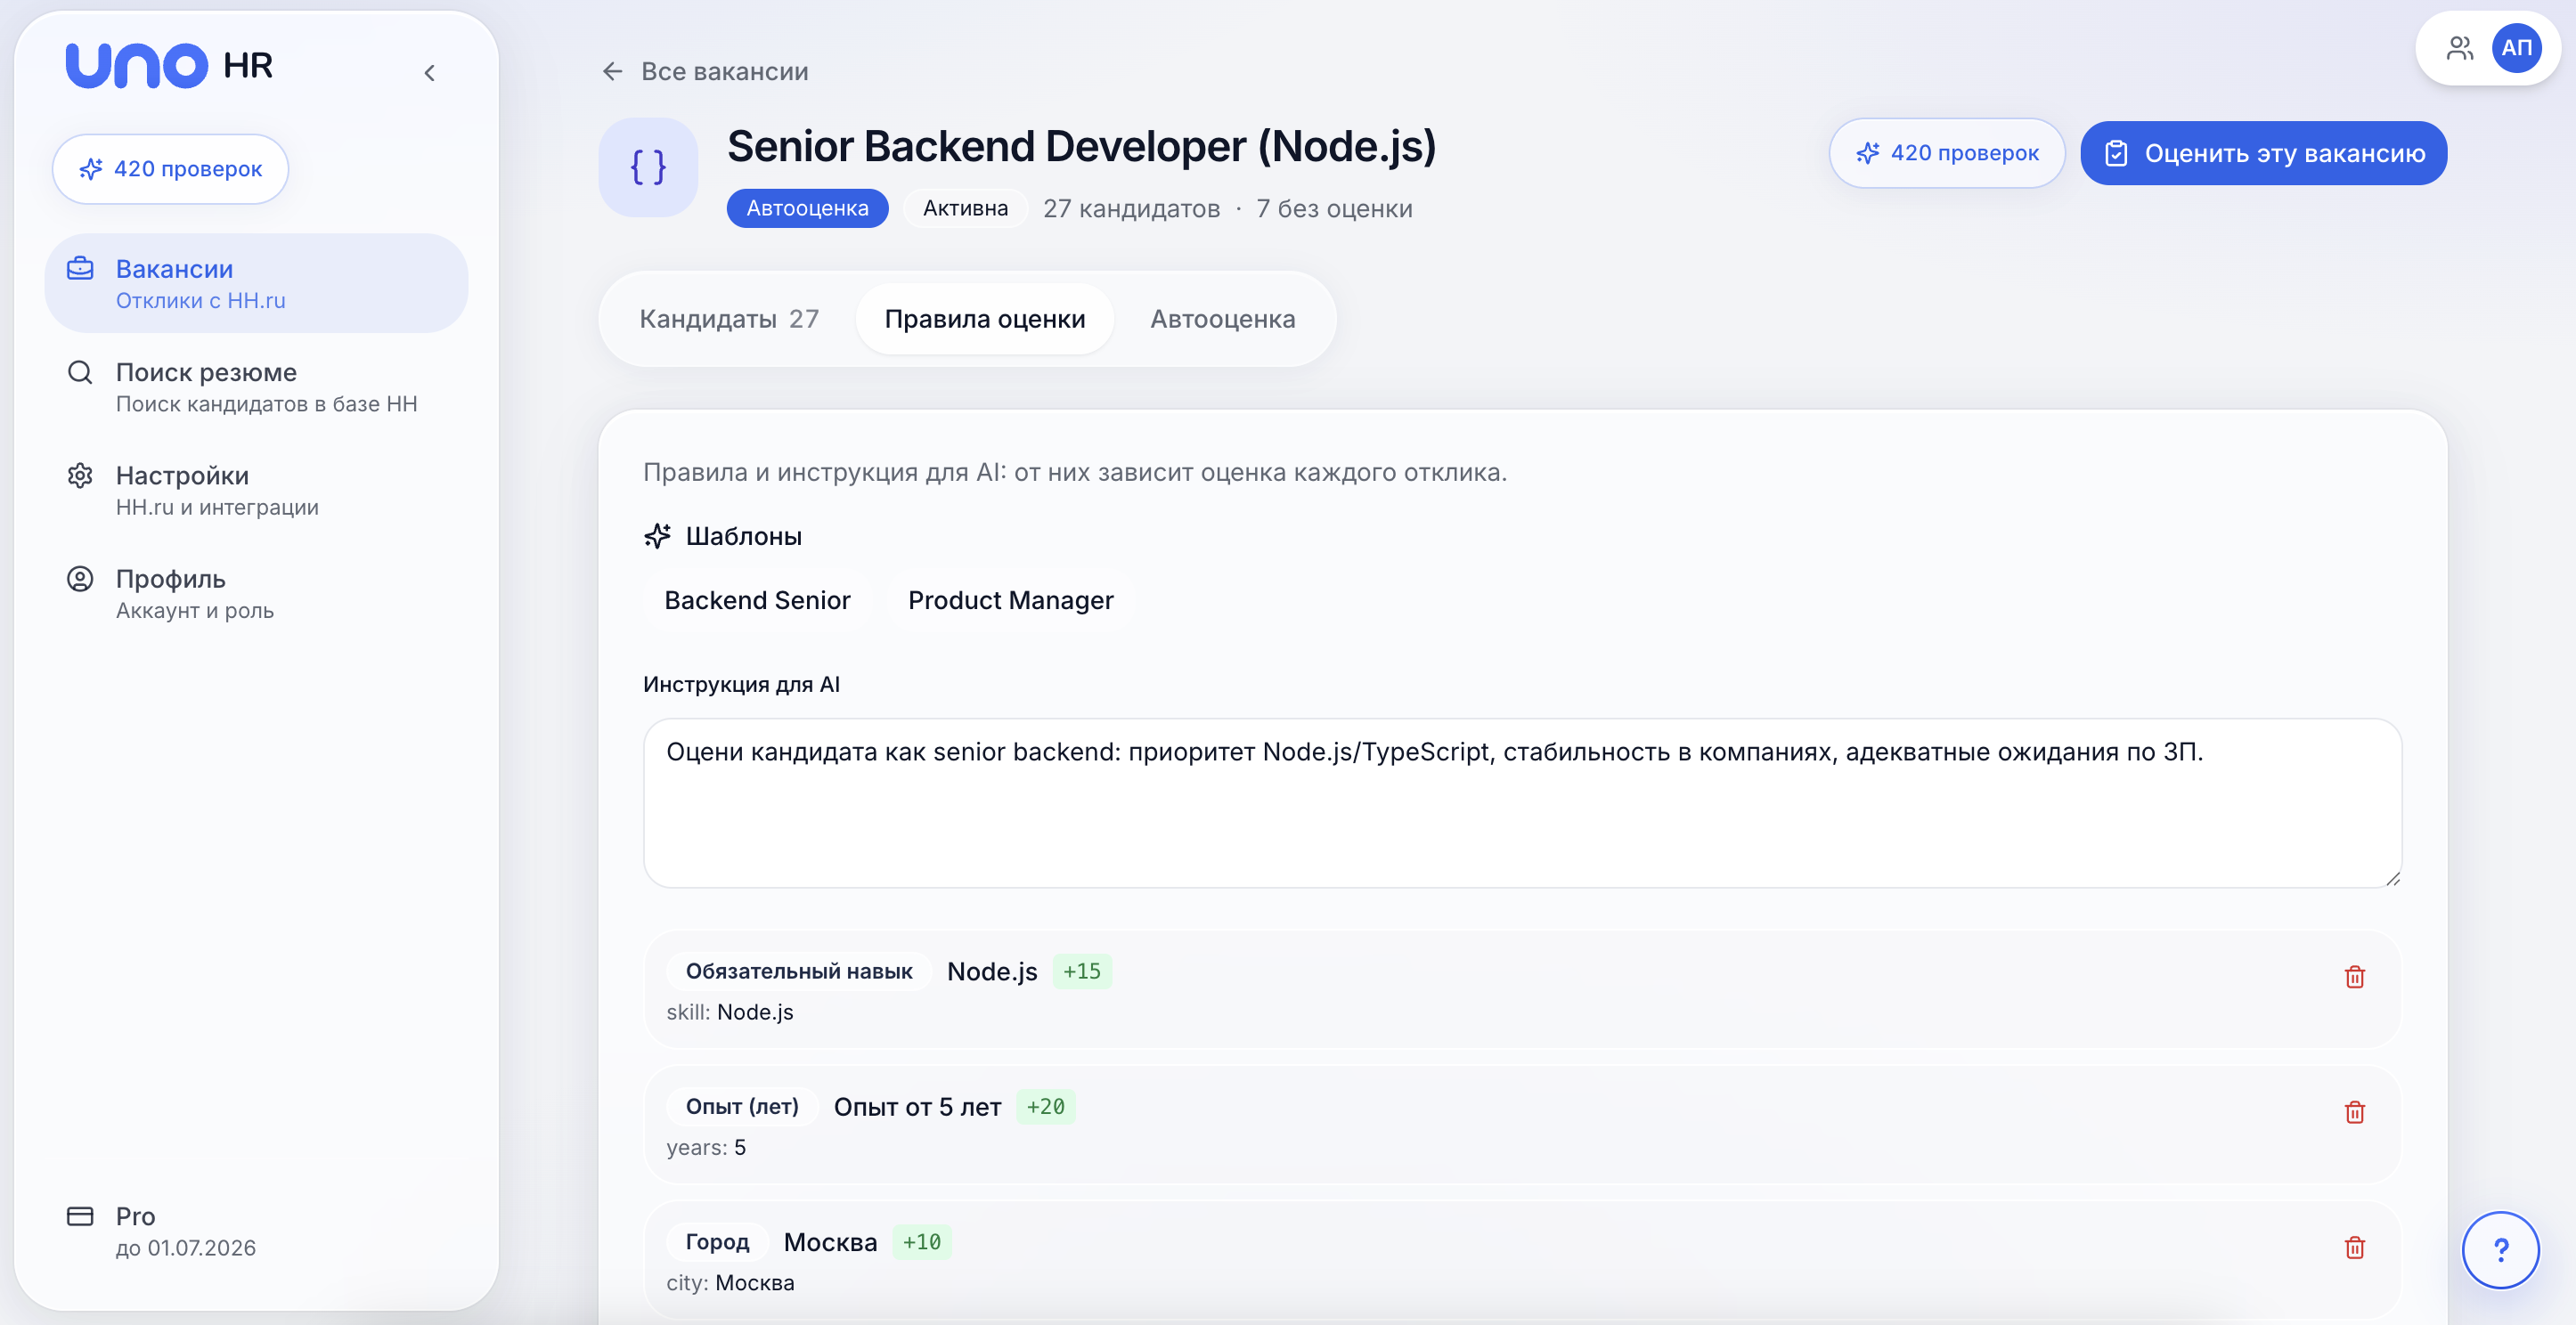Click 'Оценить эту вакансию' button
2576x1325 pixels.
pos(2263,153)
